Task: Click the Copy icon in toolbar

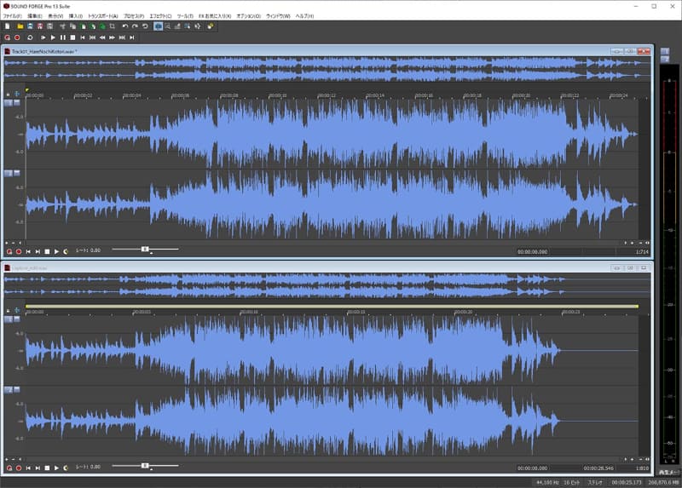Action: click(72, 26)
